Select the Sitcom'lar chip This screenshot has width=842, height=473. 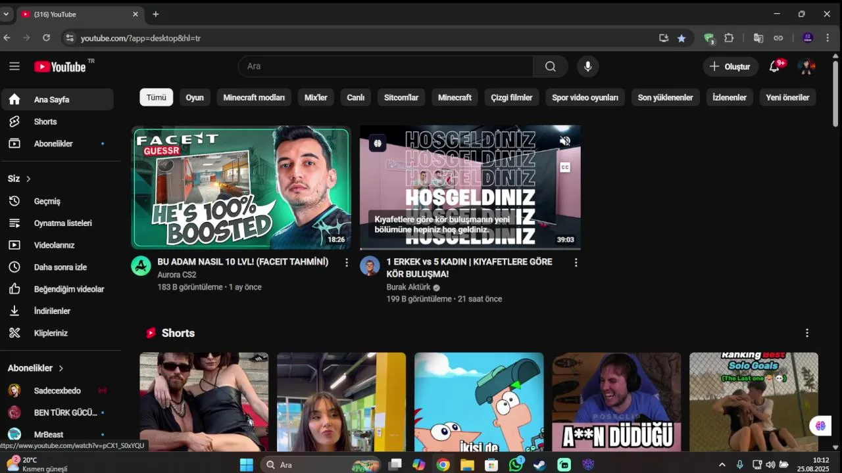click(x=401, y=97)
